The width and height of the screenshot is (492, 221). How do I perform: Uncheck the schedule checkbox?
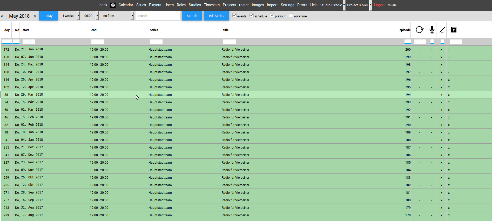coord(252,16)
